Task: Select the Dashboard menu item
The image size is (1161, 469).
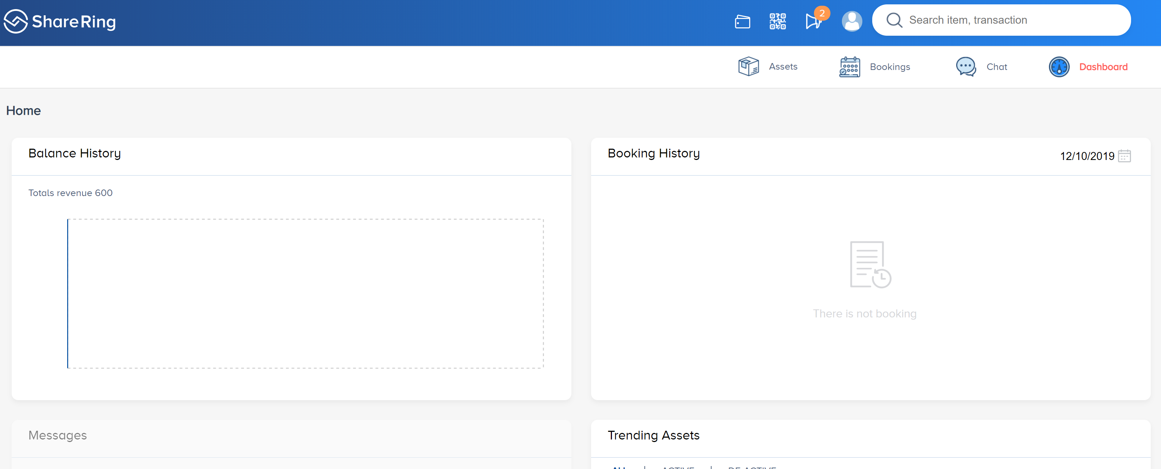Action: 1103,67
